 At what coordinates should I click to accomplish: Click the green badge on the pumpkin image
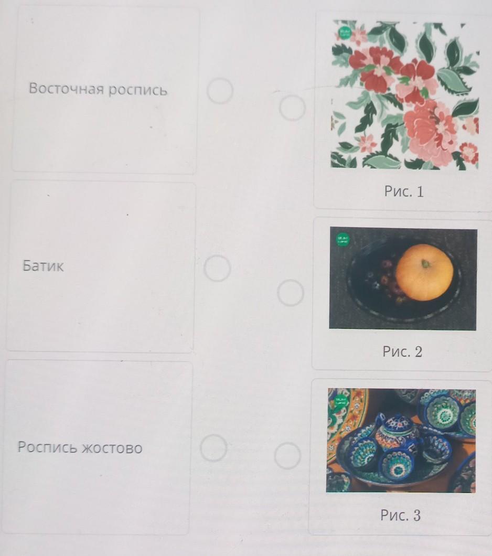pos(343,239)
